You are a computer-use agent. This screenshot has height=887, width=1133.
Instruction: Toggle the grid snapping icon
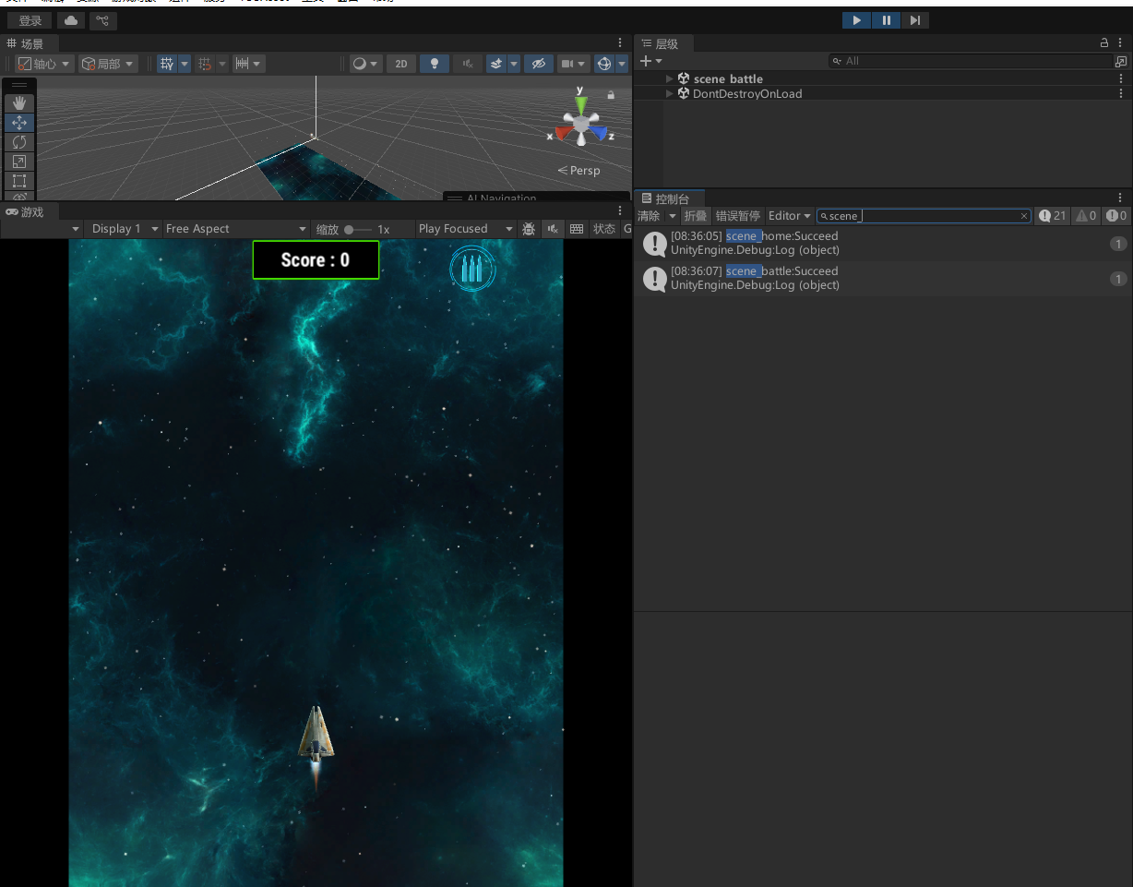click(167, 64)
